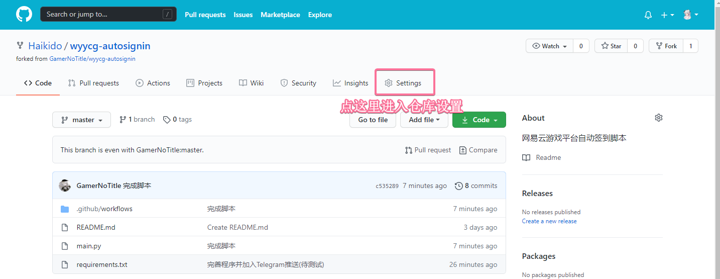Click Create a new release link
720x279 pixels.
click(x=549, y=221)
